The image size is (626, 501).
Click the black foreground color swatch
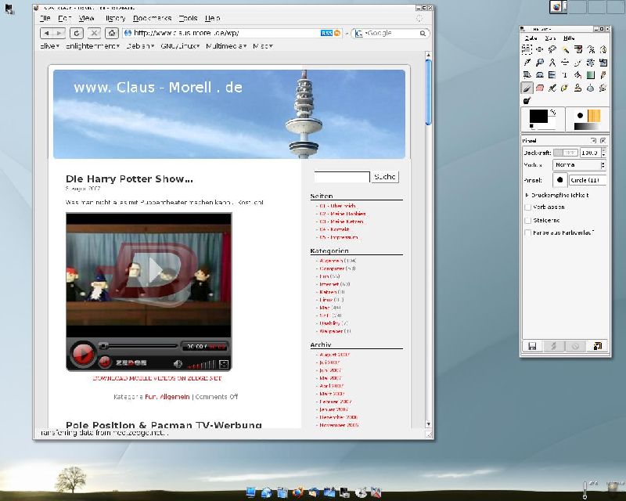[538, 117]
